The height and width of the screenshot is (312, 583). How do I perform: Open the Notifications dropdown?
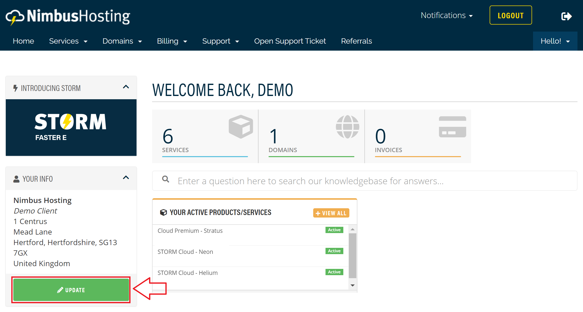(x=447, y=16)
